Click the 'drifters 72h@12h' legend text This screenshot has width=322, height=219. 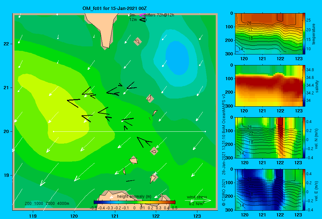click(x=159, y=15)
